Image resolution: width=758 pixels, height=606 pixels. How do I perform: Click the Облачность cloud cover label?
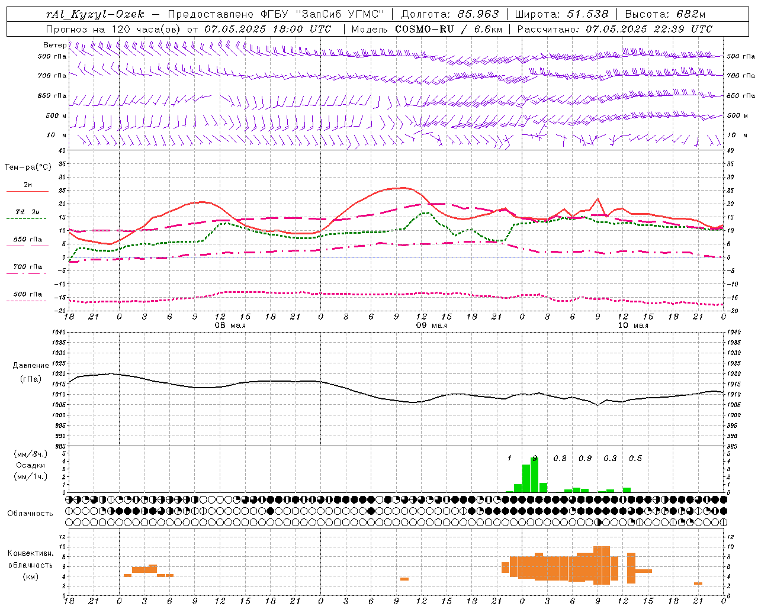pos(30,514)
